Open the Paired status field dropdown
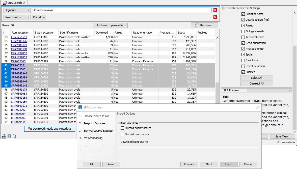The image size is (297, 169). tap(17, 17)
